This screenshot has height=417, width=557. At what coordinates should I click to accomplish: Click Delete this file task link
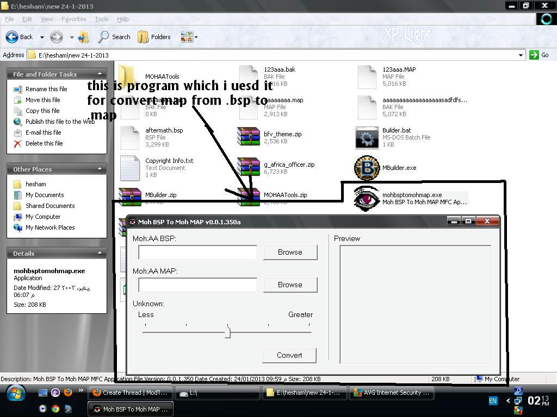[x=44, y=143]
